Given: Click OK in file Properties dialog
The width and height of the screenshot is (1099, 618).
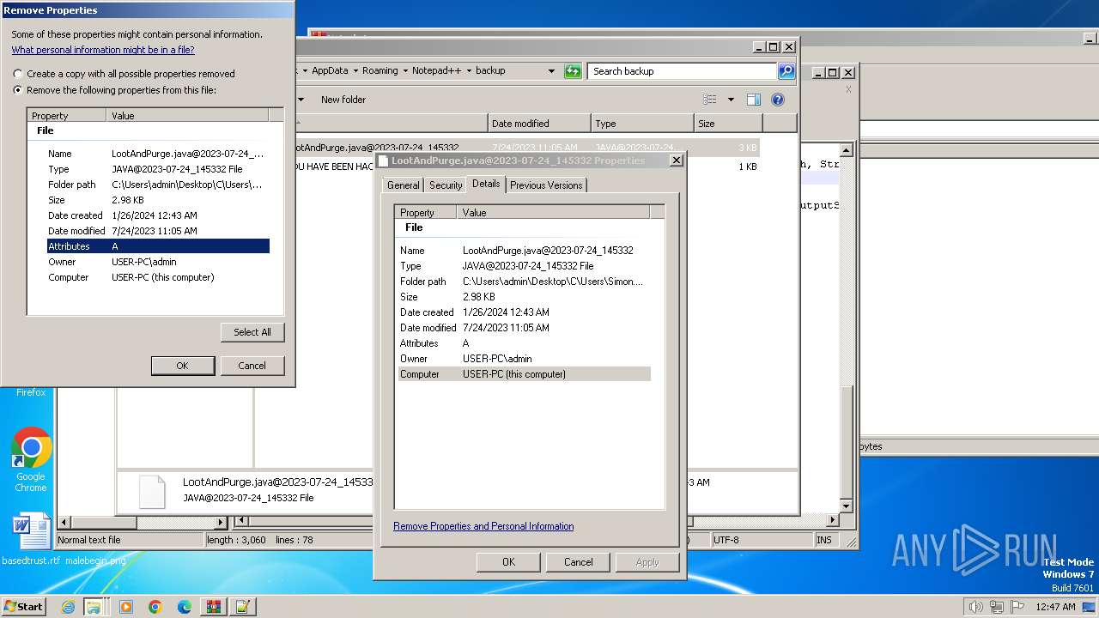Looking at the screenshot, I should tap(508, 562).
